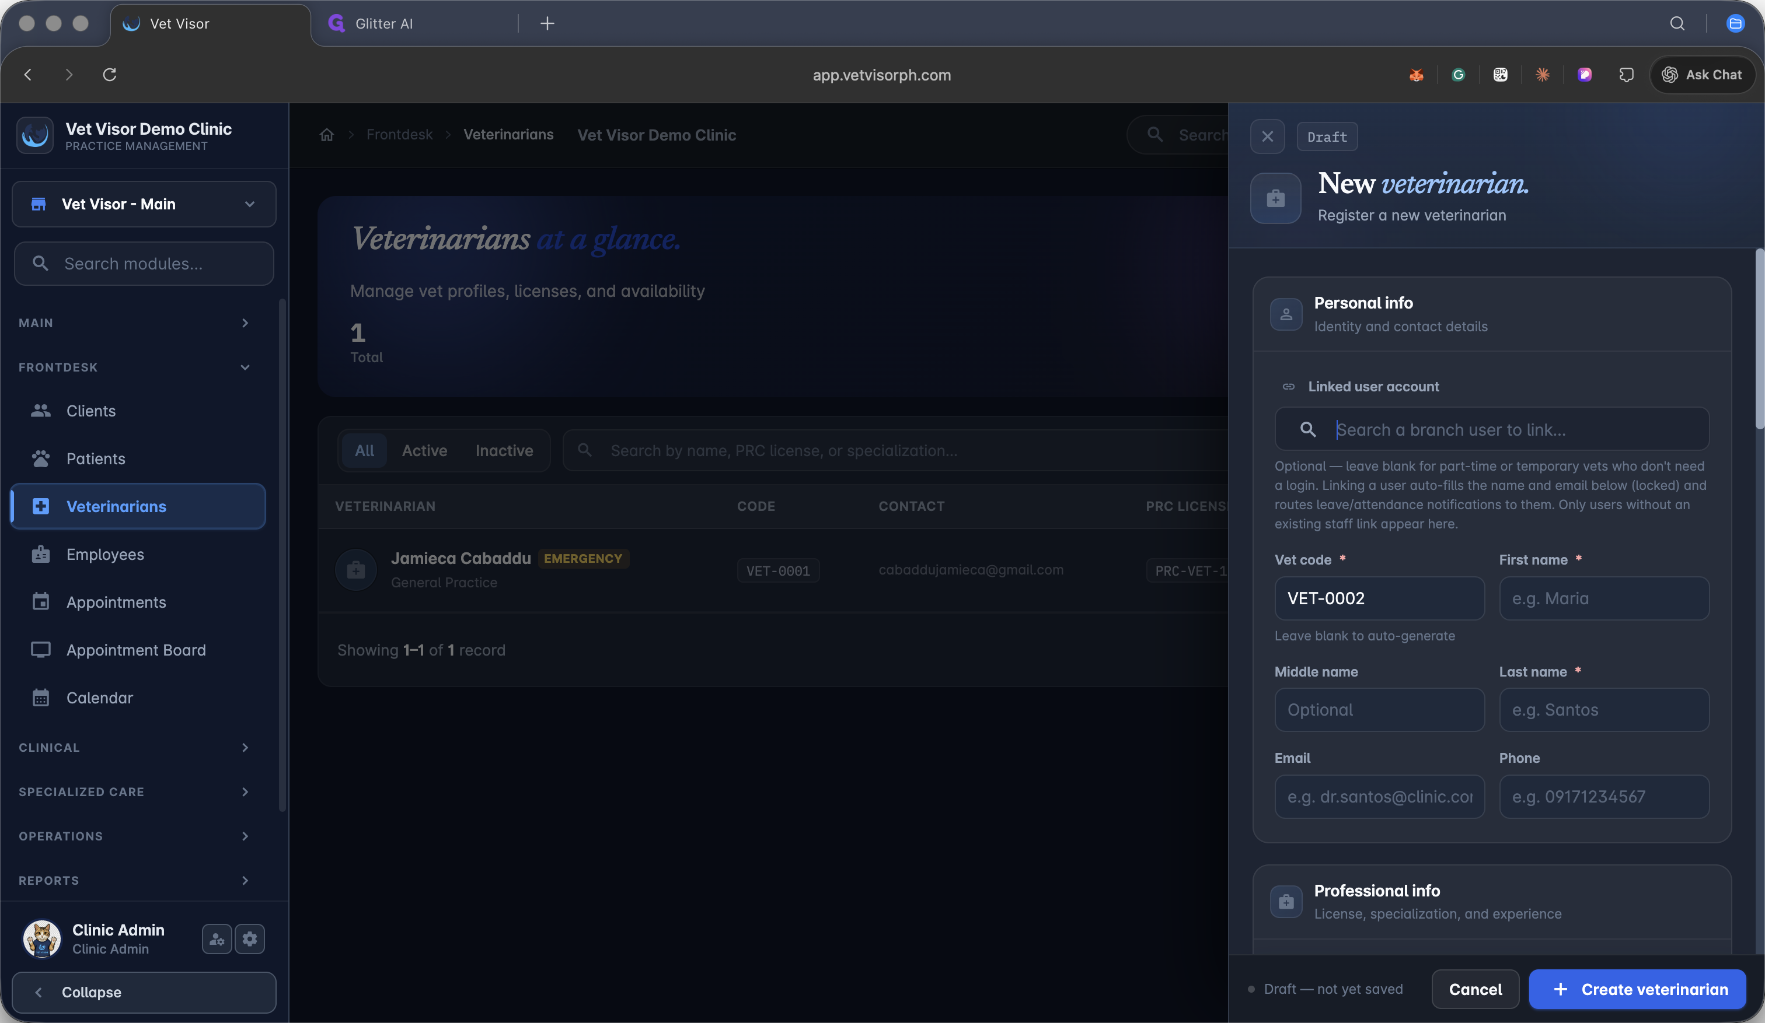
Task: Click the Professional info briefcase icon
Action: click(1286, 902)
